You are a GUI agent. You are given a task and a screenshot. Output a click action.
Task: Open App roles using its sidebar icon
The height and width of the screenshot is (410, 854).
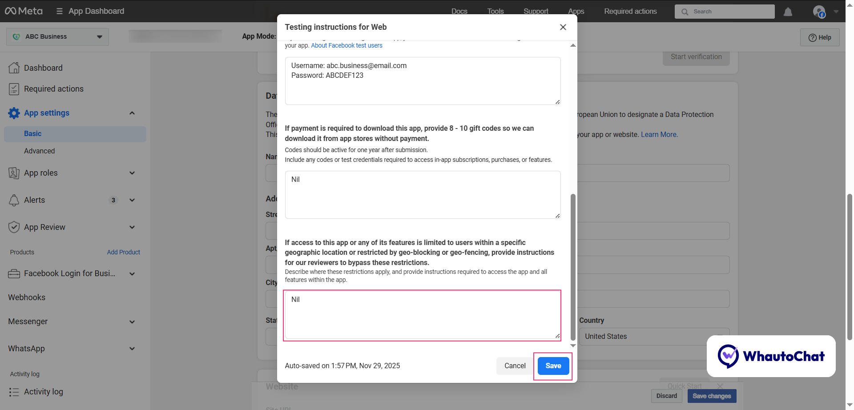(x=14, y=173)
